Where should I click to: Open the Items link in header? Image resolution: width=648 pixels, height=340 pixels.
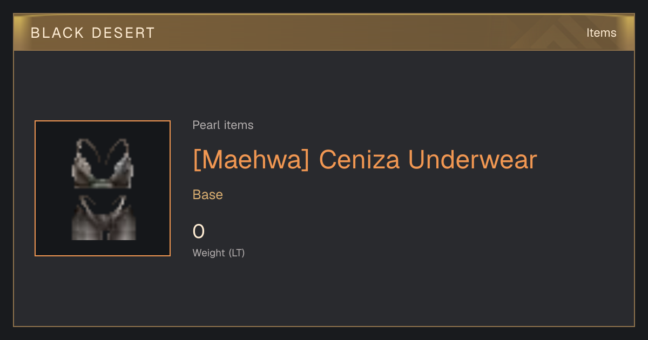coord(601,33)
